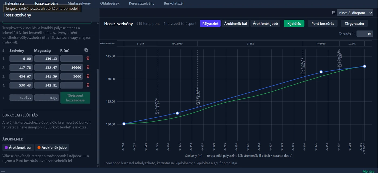Switch to the Mintaszelvény tab
This screenshot has width=378, height=173.
tap(79, 4)
